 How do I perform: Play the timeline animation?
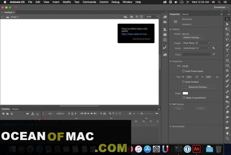click(x=88, y=113)
